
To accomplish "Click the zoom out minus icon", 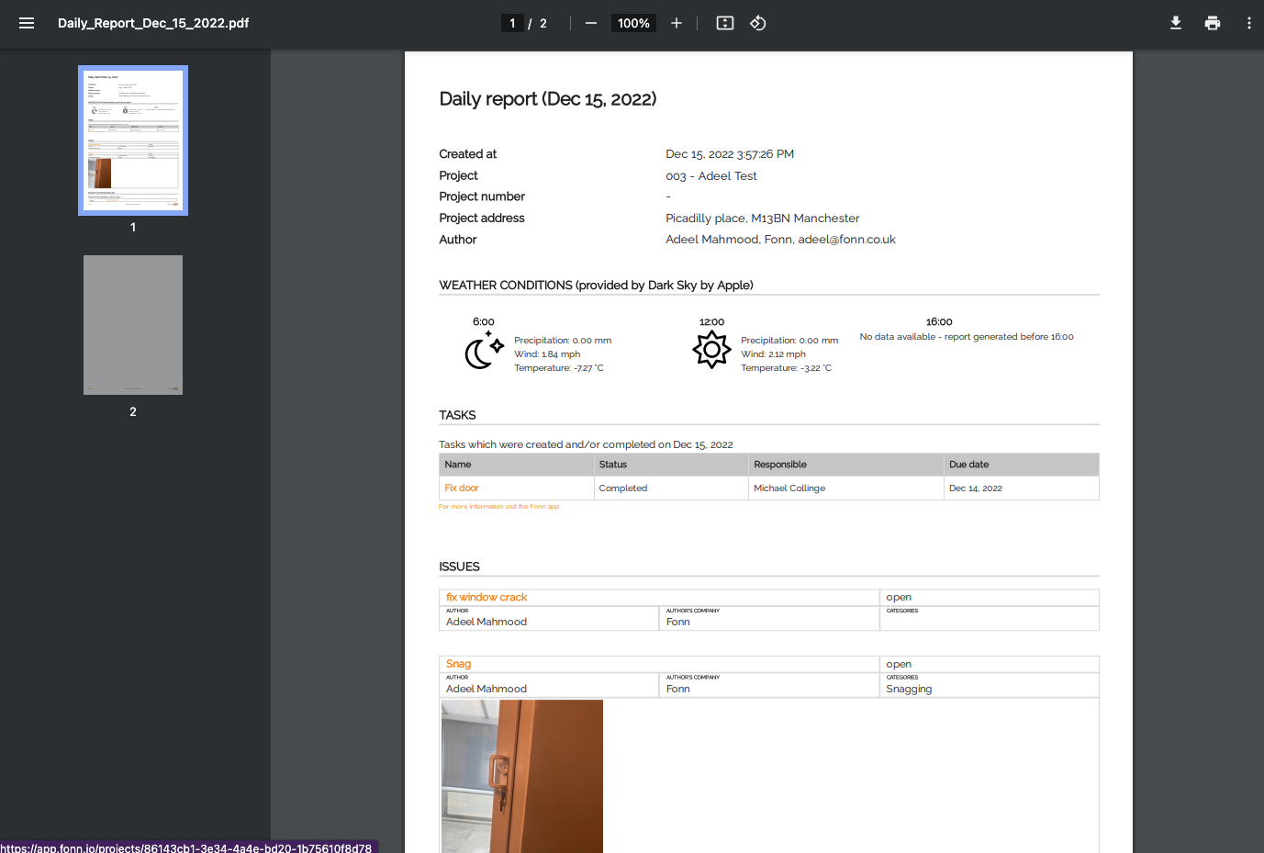I will click(x=591, y=23).
